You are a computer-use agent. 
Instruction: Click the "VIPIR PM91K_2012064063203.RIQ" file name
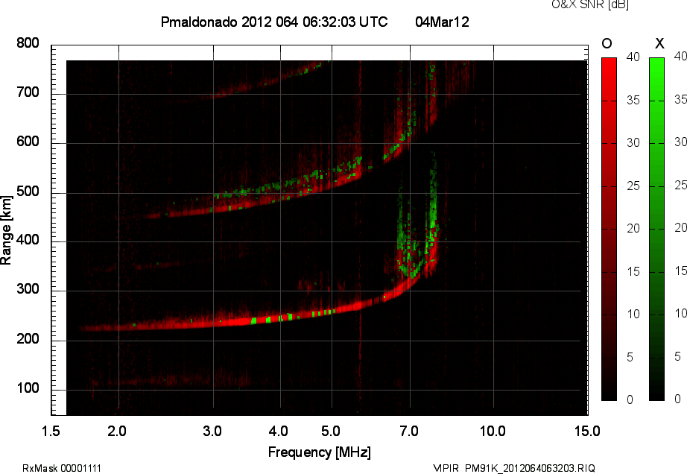[x=514, y=468]
